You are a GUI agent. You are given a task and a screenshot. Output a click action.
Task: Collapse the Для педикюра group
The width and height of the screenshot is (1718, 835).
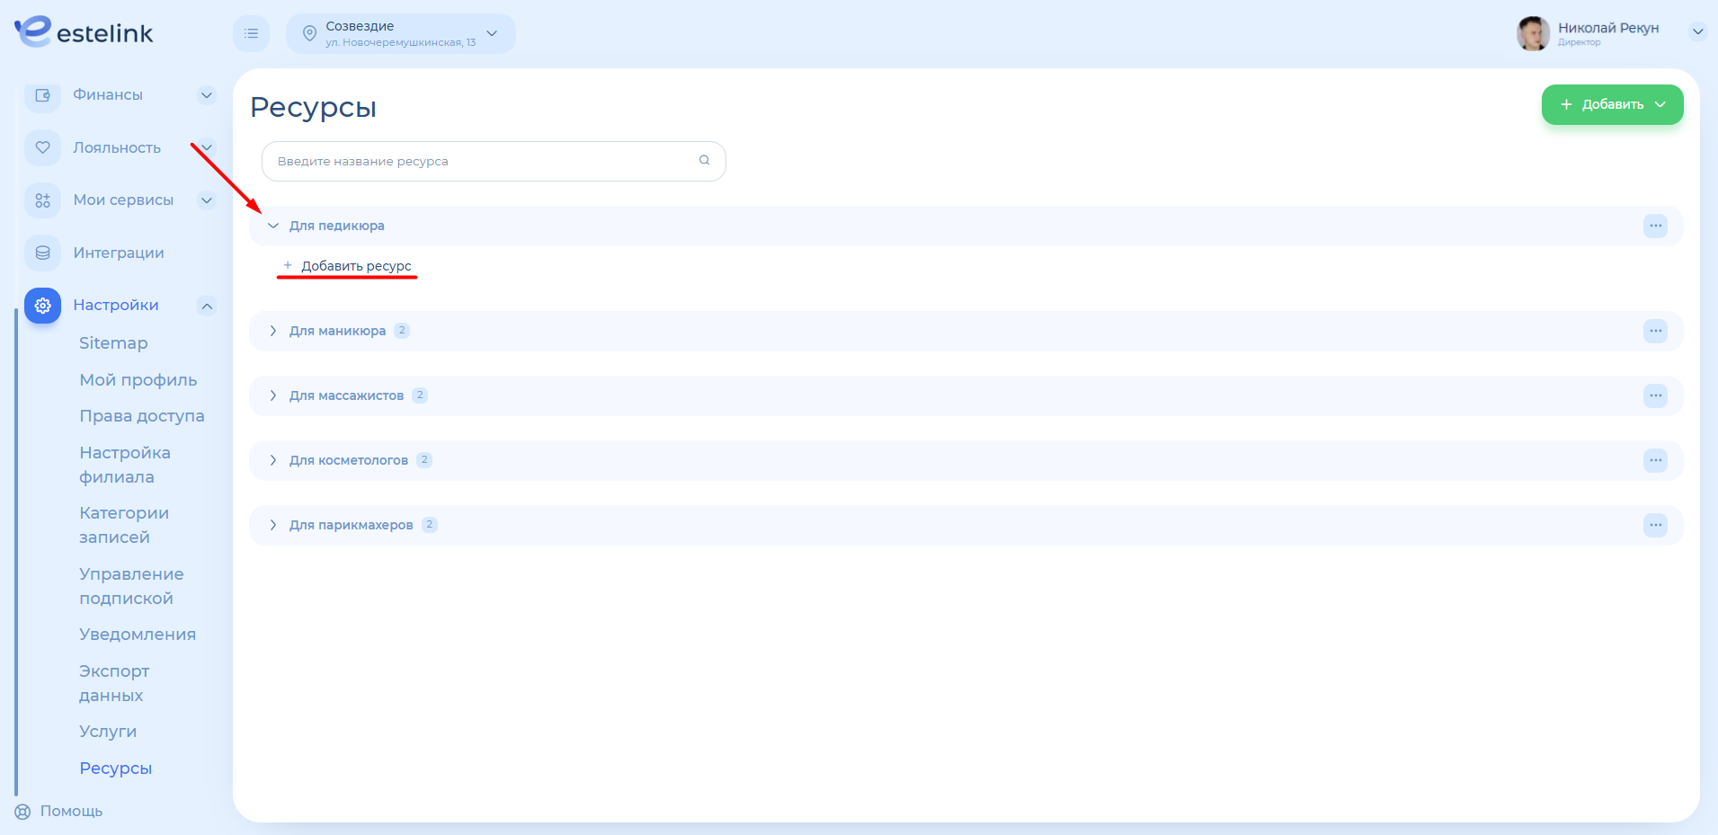point(273,226)
